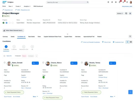Switch to list view
Screen dimensions: 135x101
131,42
